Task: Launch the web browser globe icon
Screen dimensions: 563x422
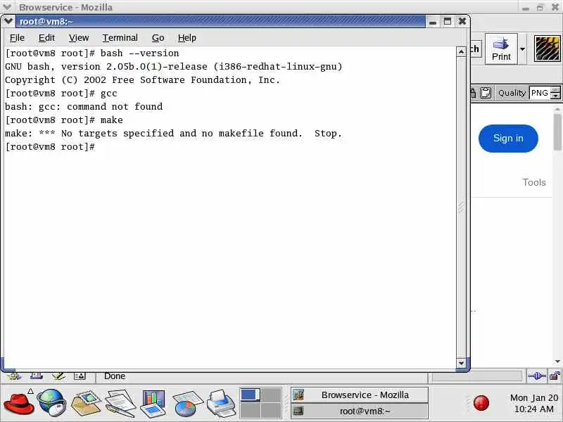Action: click(x=51, y=402)
